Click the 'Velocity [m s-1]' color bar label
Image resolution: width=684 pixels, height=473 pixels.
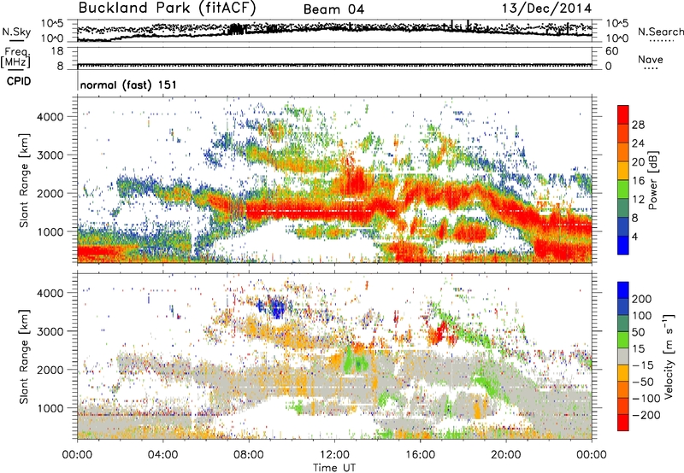click(669, 356)
